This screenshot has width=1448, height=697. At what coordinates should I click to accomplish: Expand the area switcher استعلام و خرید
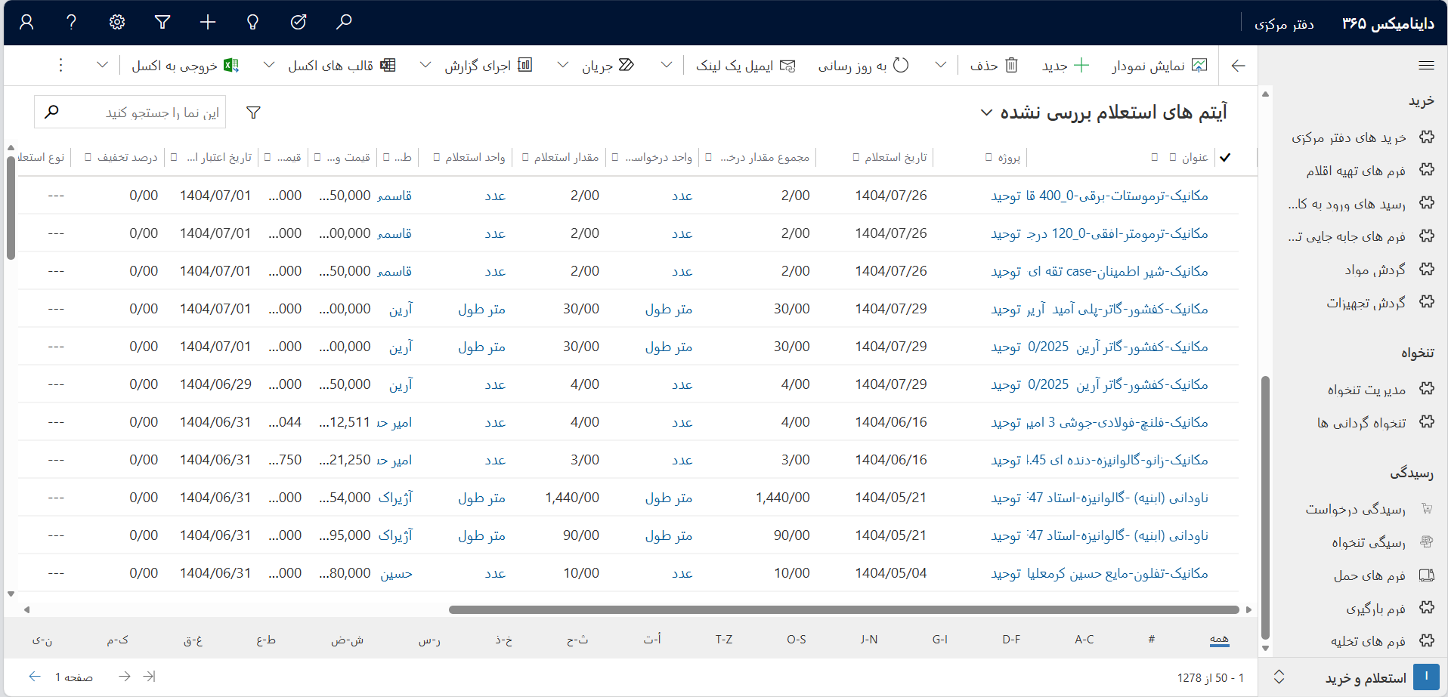[1279, 677]
